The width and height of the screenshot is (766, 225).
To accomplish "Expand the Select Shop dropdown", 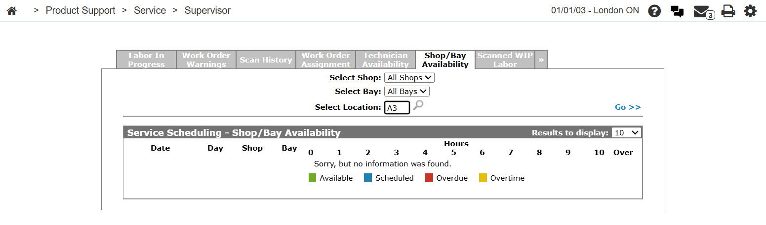I will click(x=409, y=78).
